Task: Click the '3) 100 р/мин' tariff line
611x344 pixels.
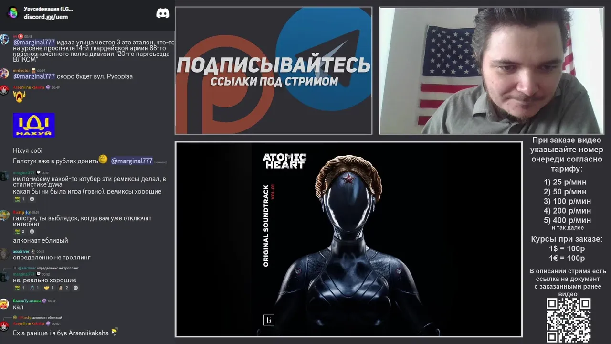Action: [x=567, y=201]
